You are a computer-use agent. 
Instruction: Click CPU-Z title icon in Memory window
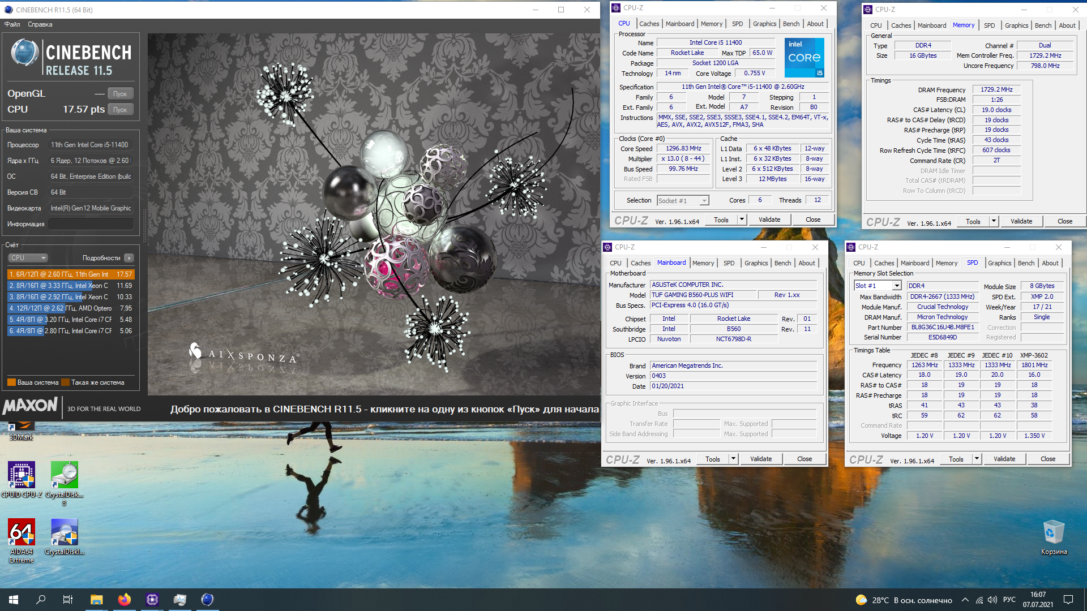click(x=868, y=10)
